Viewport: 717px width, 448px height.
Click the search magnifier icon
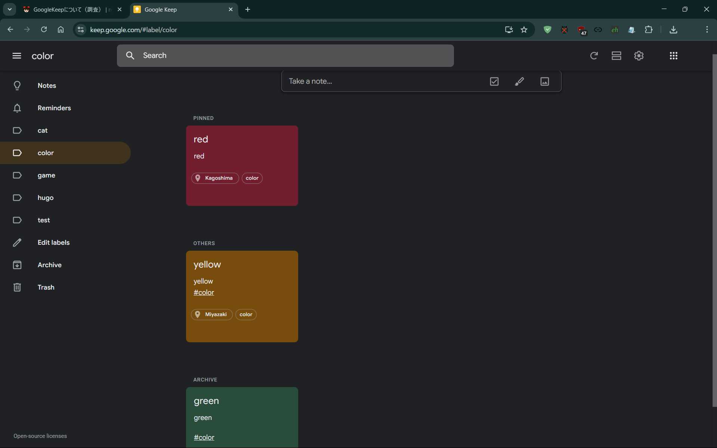(x=130, y=56)
